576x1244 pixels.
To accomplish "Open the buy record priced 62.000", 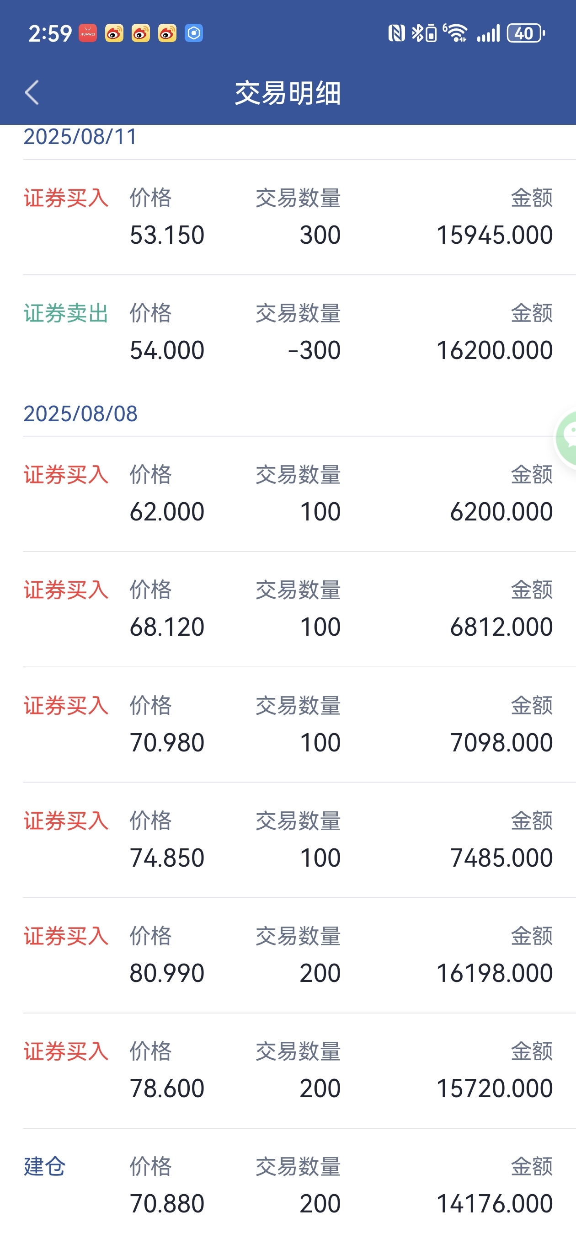I will click(288, 494).
